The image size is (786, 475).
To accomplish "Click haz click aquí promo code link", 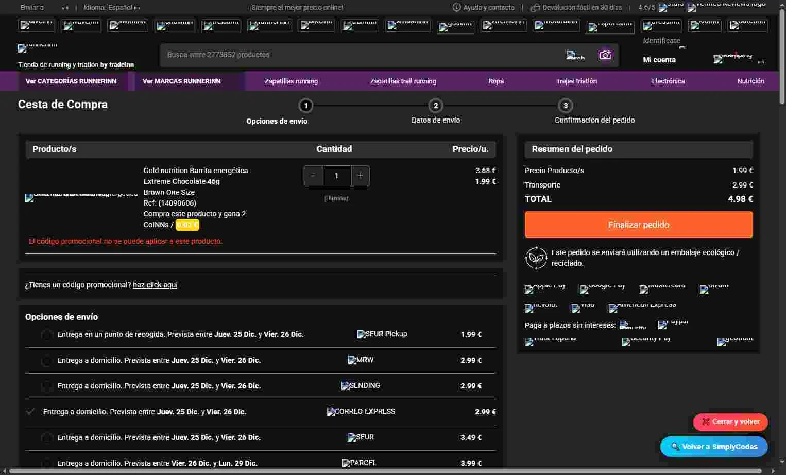I will coord(155,285).
